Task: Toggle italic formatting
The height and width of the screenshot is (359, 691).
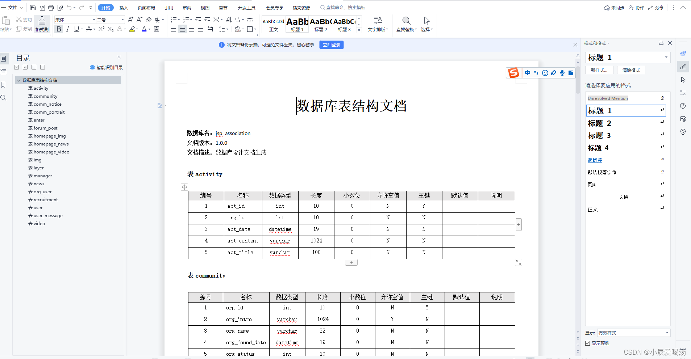Action: tap(68, 29)
